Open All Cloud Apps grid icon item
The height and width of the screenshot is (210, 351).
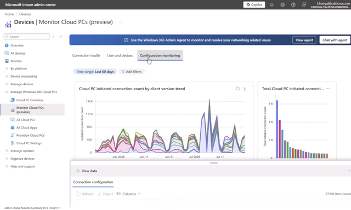(x=13, y=127)
